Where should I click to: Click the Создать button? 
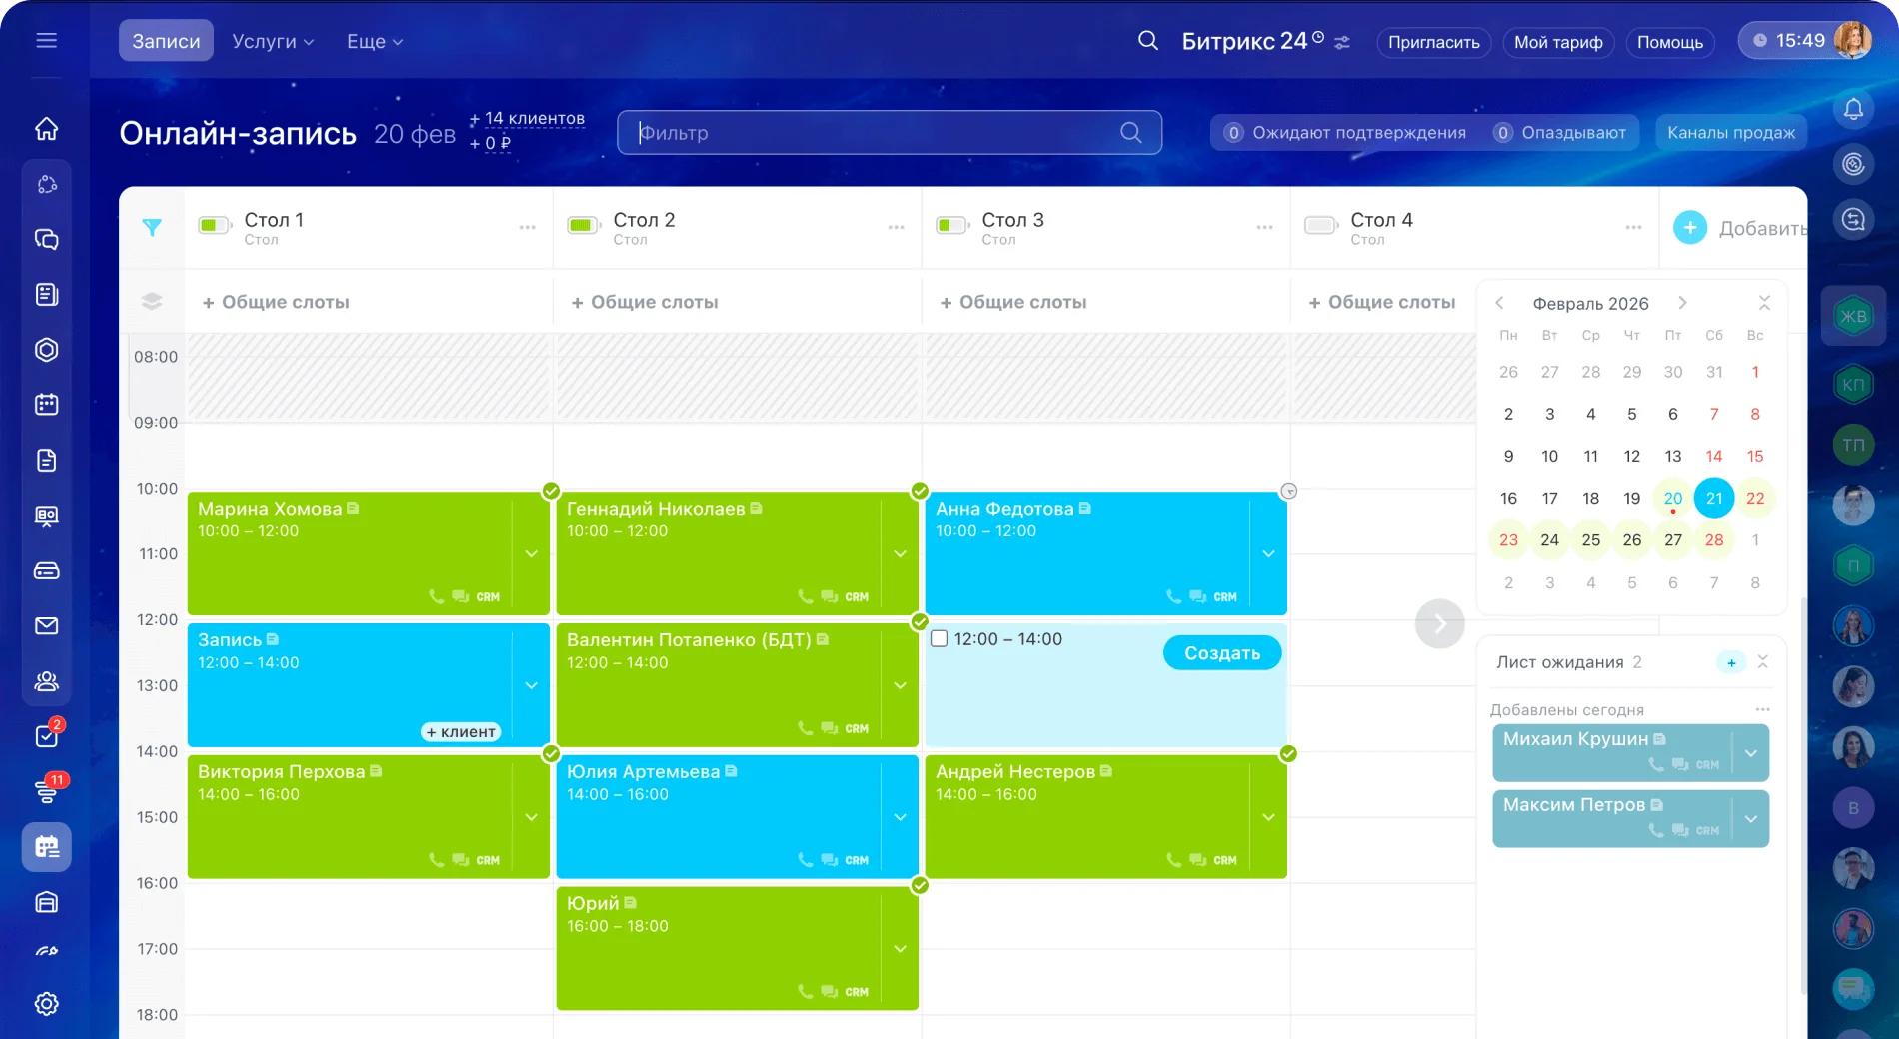[x=1221, y=653]
